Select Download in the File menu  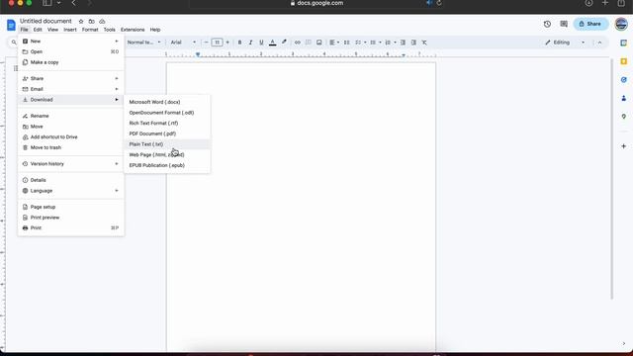[71, 99]
